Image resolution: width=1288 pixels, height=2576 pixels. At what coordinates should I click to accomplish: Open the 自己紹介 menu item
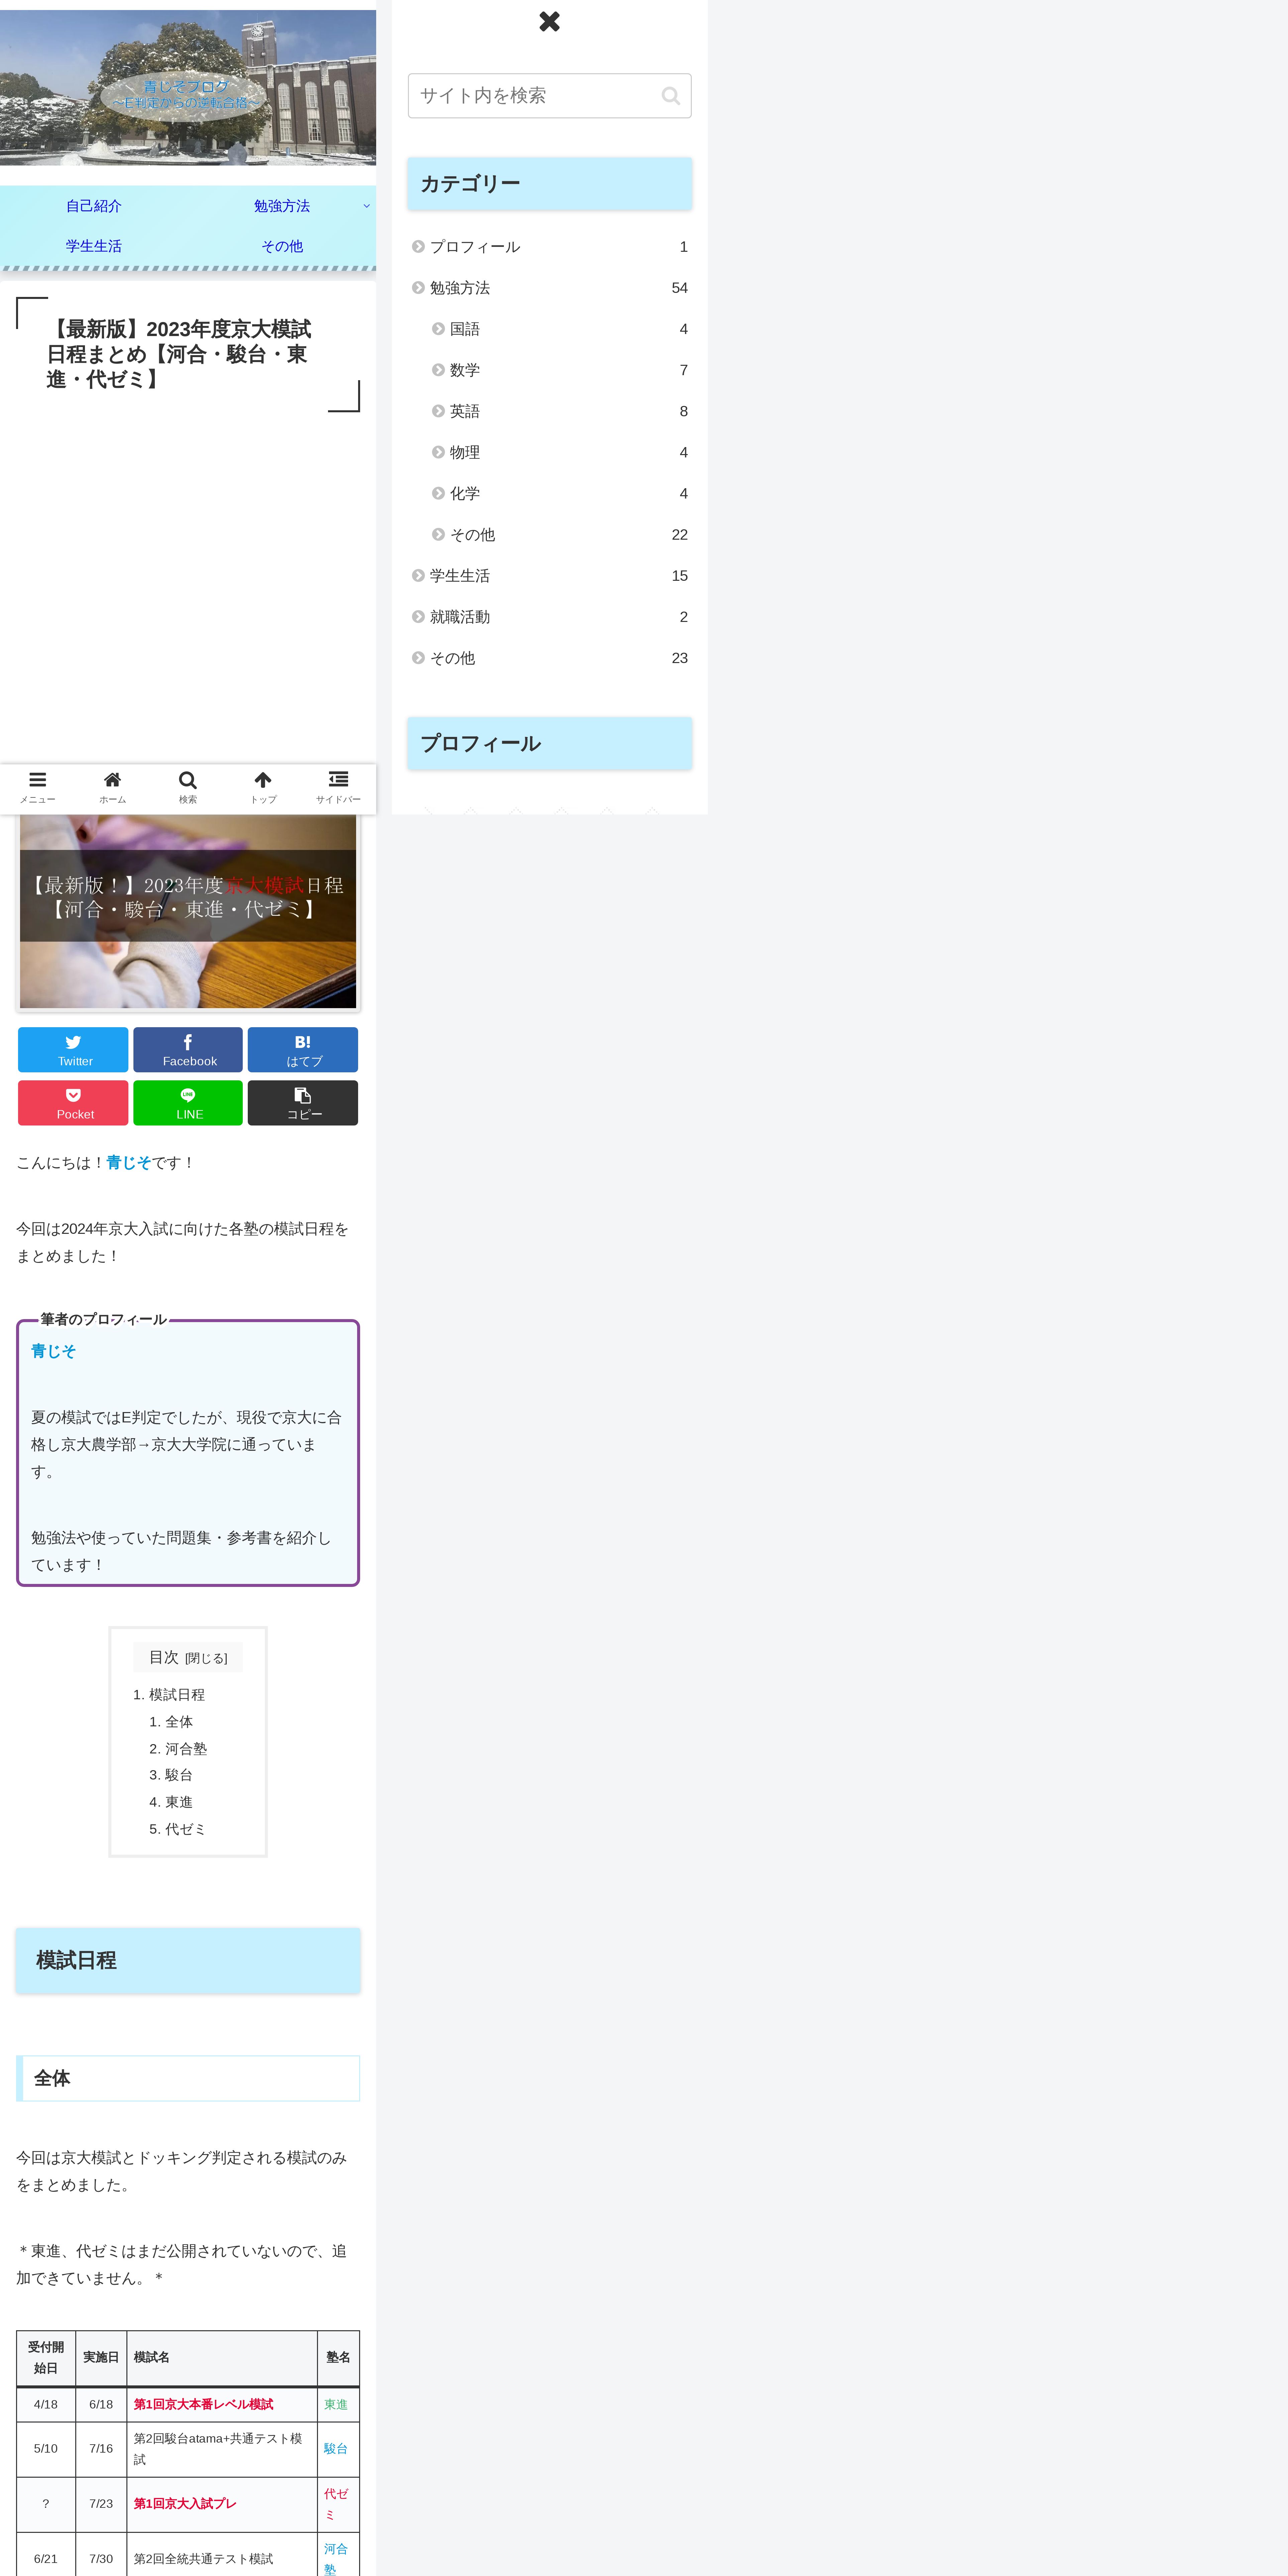pos(94,206)
